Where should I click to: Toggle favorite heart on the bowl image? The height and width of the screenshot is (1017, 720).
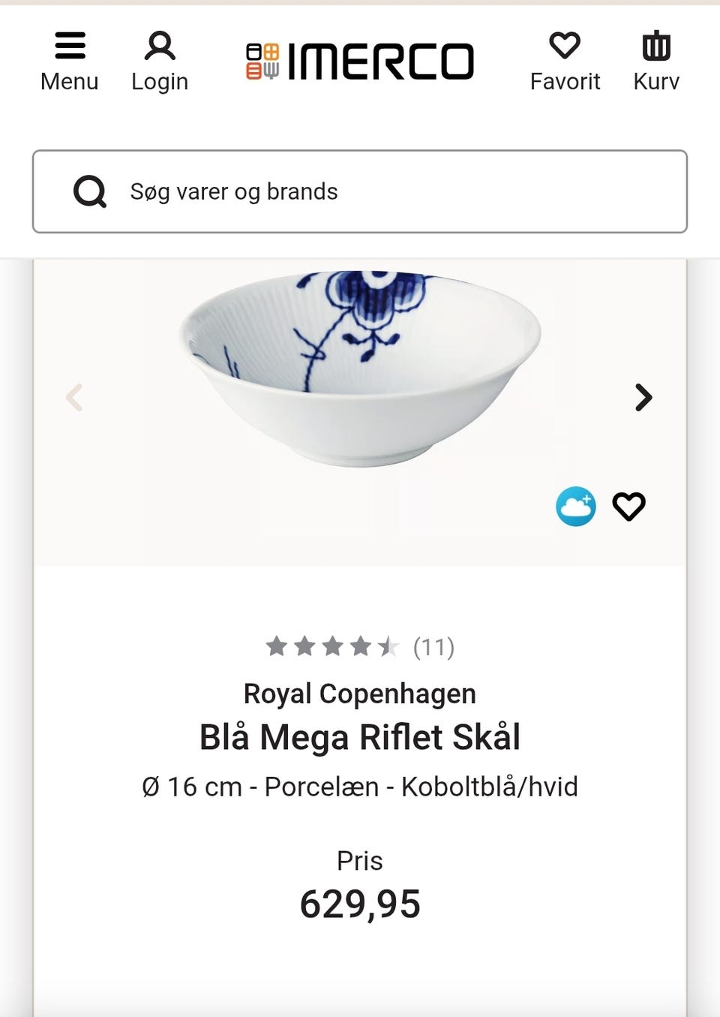click(x=628, y=507)
